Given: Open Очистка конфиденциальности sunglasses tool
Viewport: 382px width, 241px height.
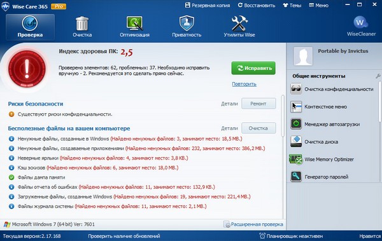Looking at the screenshot, I should [x=296, y=89].
